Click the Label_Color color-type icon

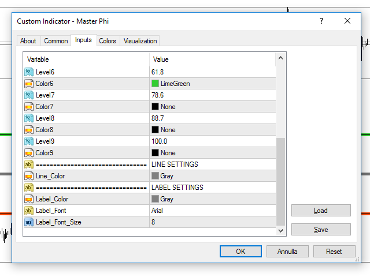(x=29, y=199)
